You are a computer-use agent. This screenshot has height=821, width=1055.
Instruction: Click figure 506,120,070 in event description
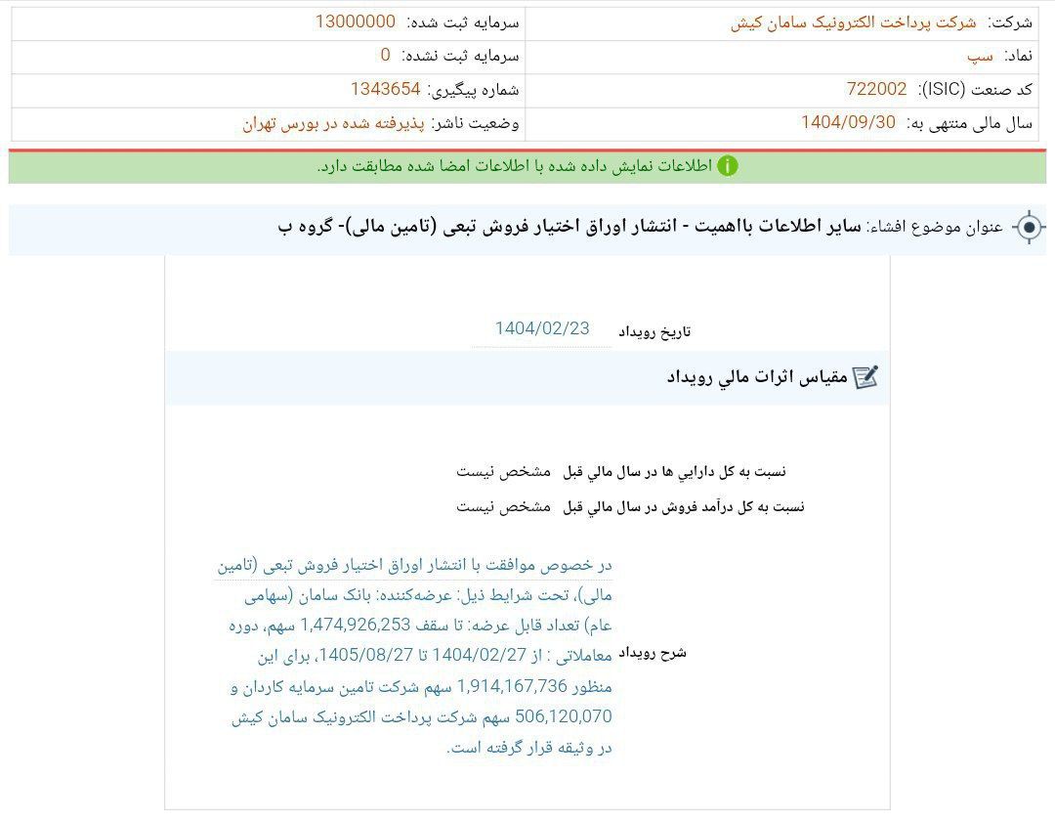tap(564, 716)
